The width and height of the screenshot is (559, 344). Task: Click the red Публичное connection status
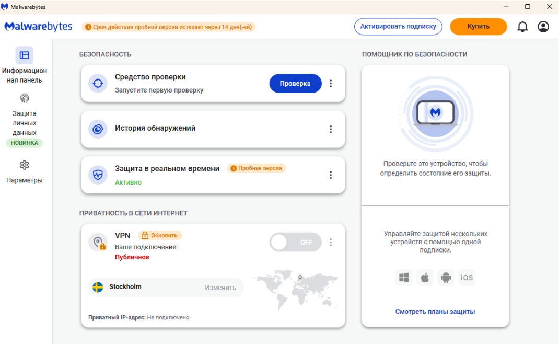point(132,257)
